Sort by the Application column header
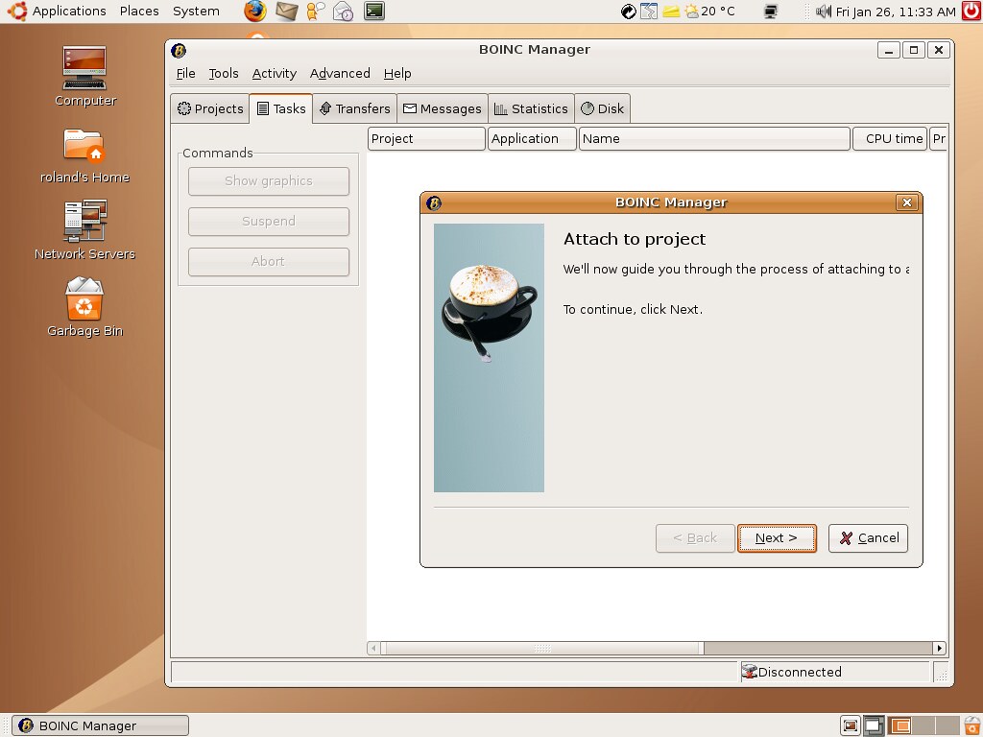This screenshot has width=983, height=737. pos(532,138)
